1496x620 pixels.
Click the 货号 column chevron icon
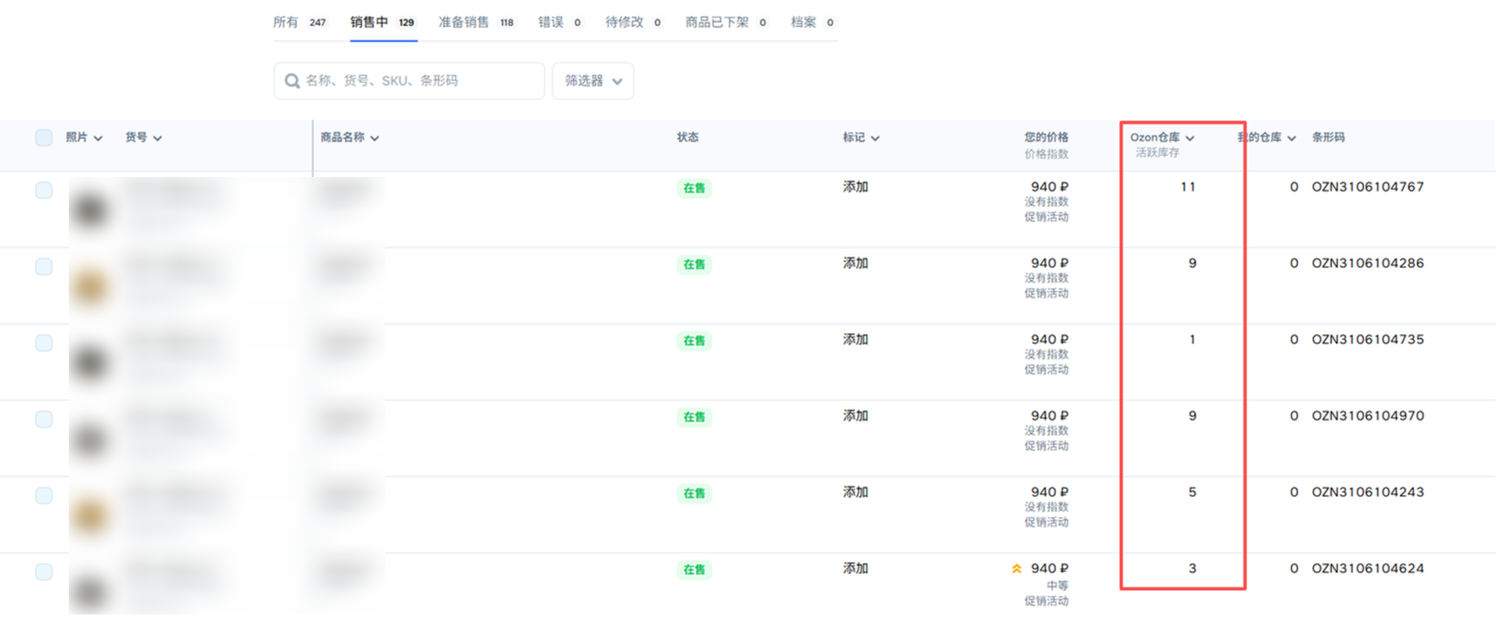pos(158,138)
